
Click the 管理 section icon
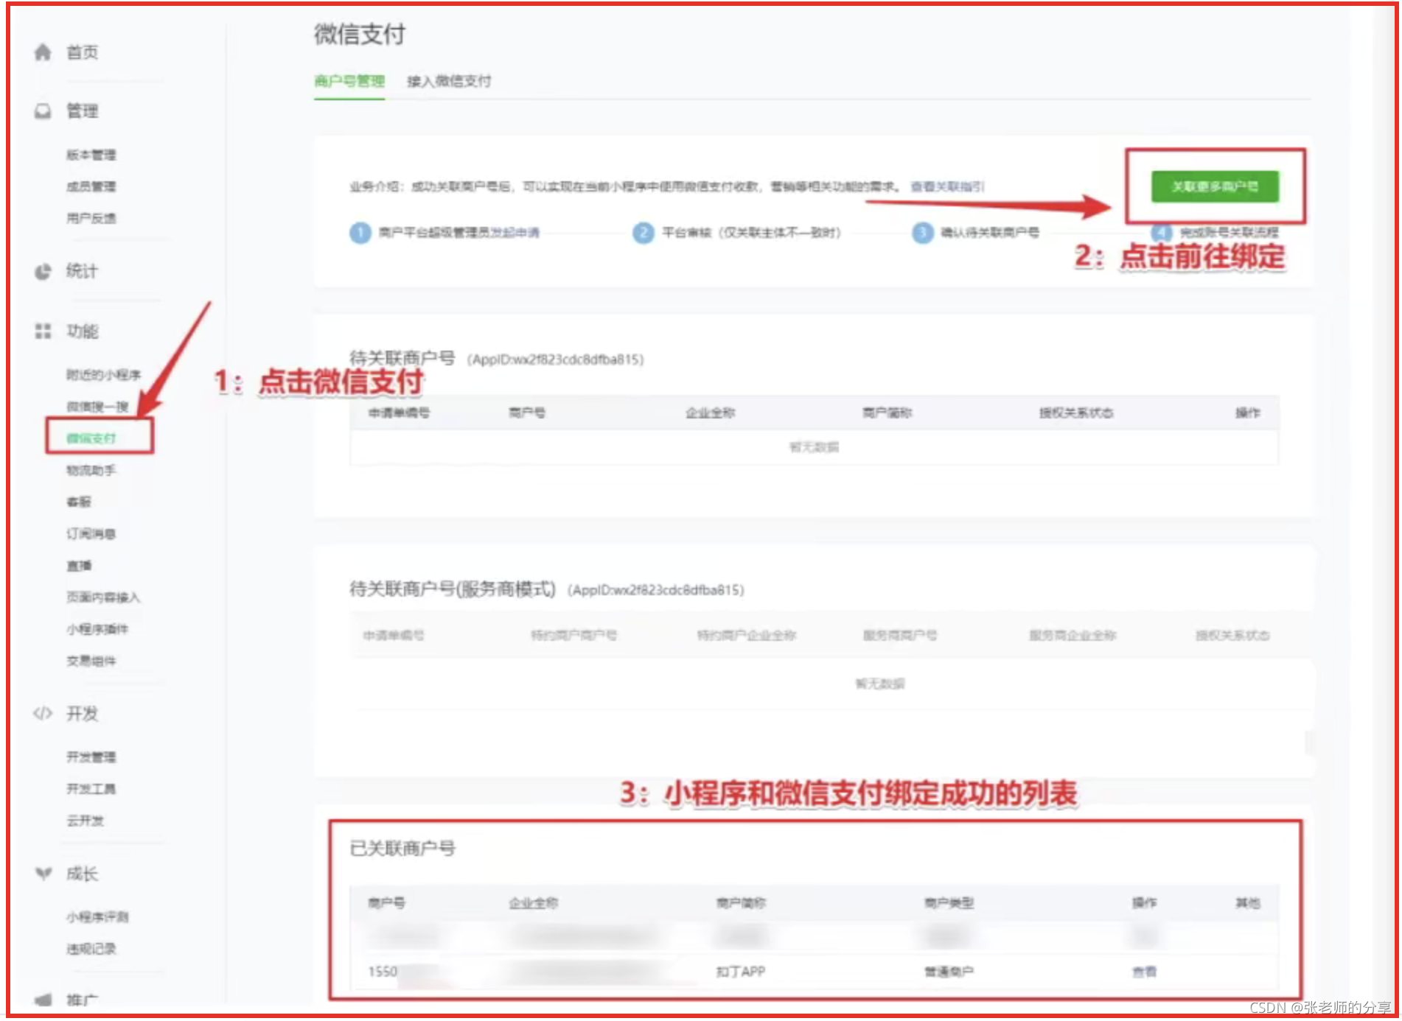[x=43, y=111]
